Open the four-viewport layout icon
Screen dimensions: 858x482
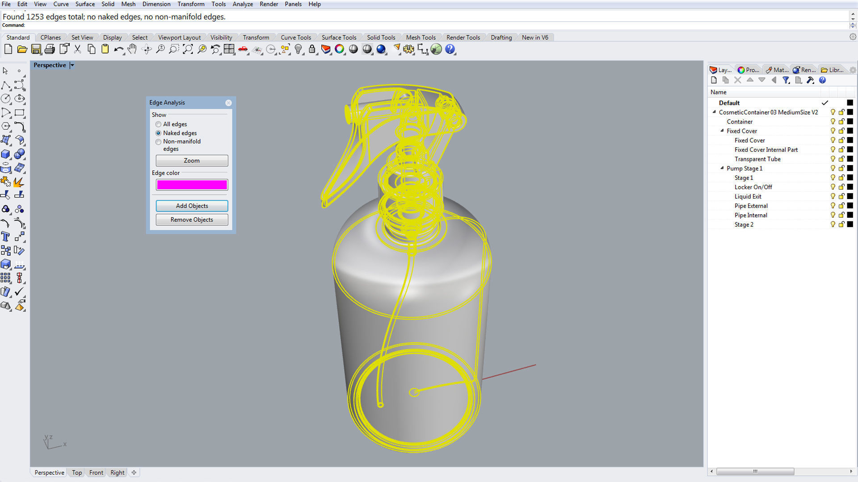(229, 49)
